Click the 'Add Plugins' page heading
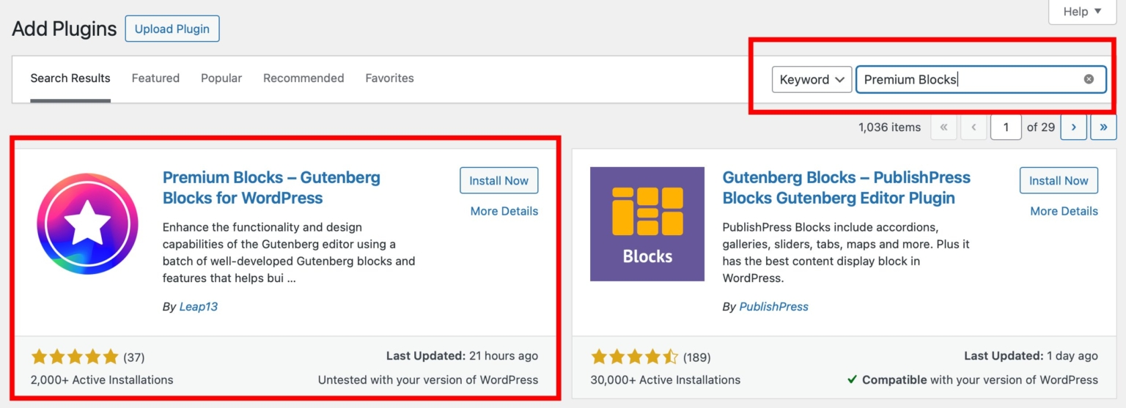 [65, 29]
